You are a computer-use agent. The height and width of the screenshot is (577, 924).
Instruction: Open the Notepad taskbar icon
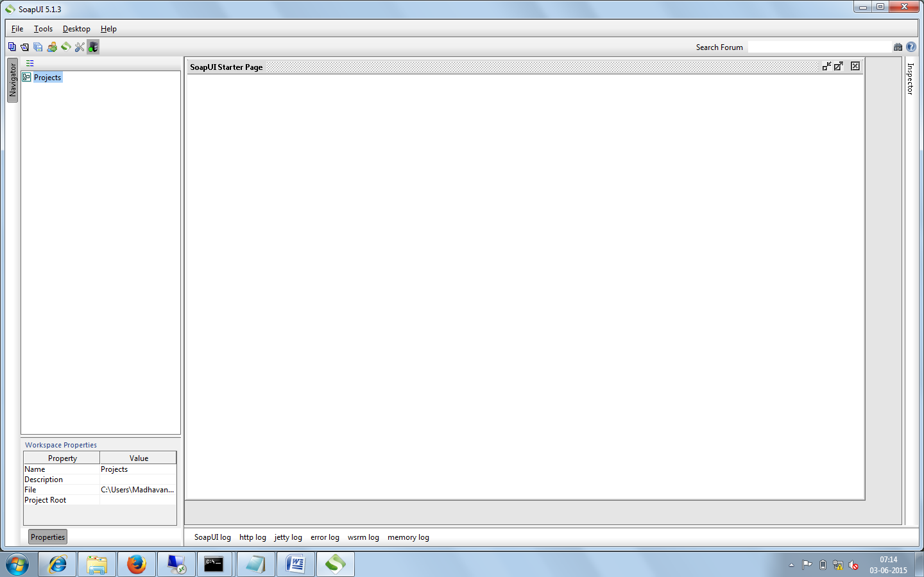(x=256, y=564)
